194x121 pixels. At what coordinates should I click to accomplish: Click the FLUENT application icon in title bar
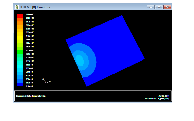(x=17, y=7)
